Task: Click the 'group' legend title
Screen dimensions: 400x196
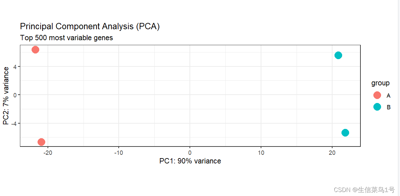Action: 380,83
